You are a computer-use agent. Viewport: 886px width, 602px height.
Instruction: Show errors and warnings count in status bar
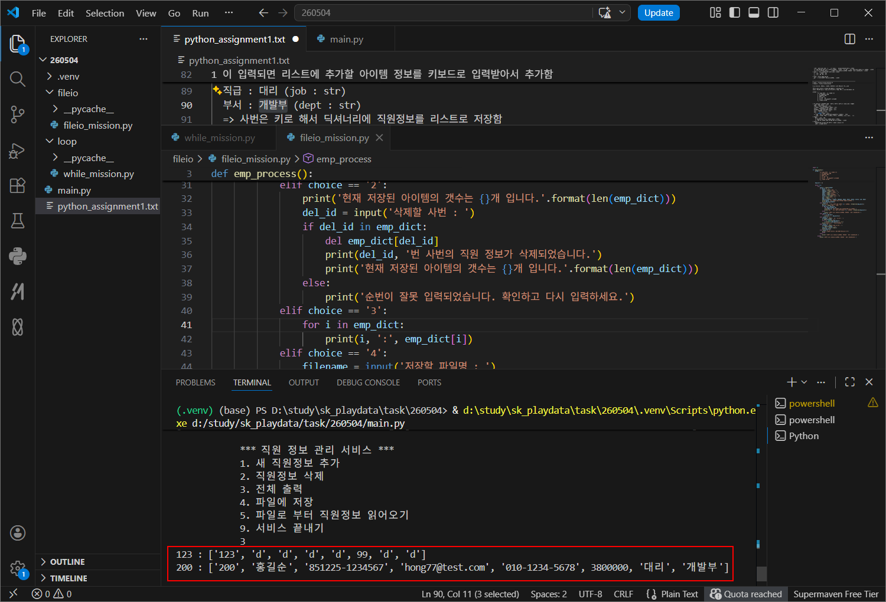[52, 594]
